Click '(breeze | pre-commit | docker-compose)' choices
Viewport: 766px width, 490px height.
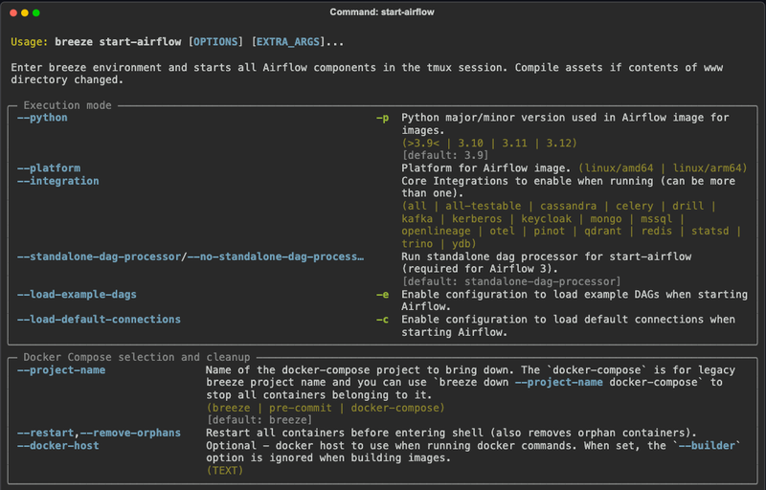[x=326, y=408]
